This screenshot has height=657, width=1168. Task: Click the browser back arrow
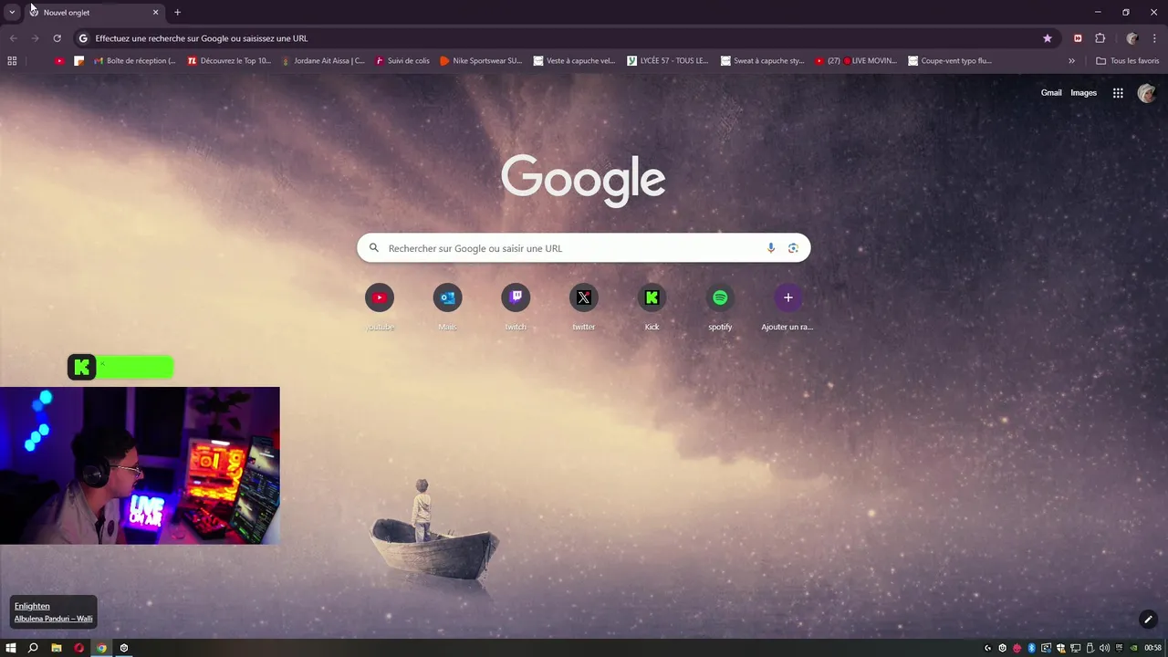click(13, 38)
